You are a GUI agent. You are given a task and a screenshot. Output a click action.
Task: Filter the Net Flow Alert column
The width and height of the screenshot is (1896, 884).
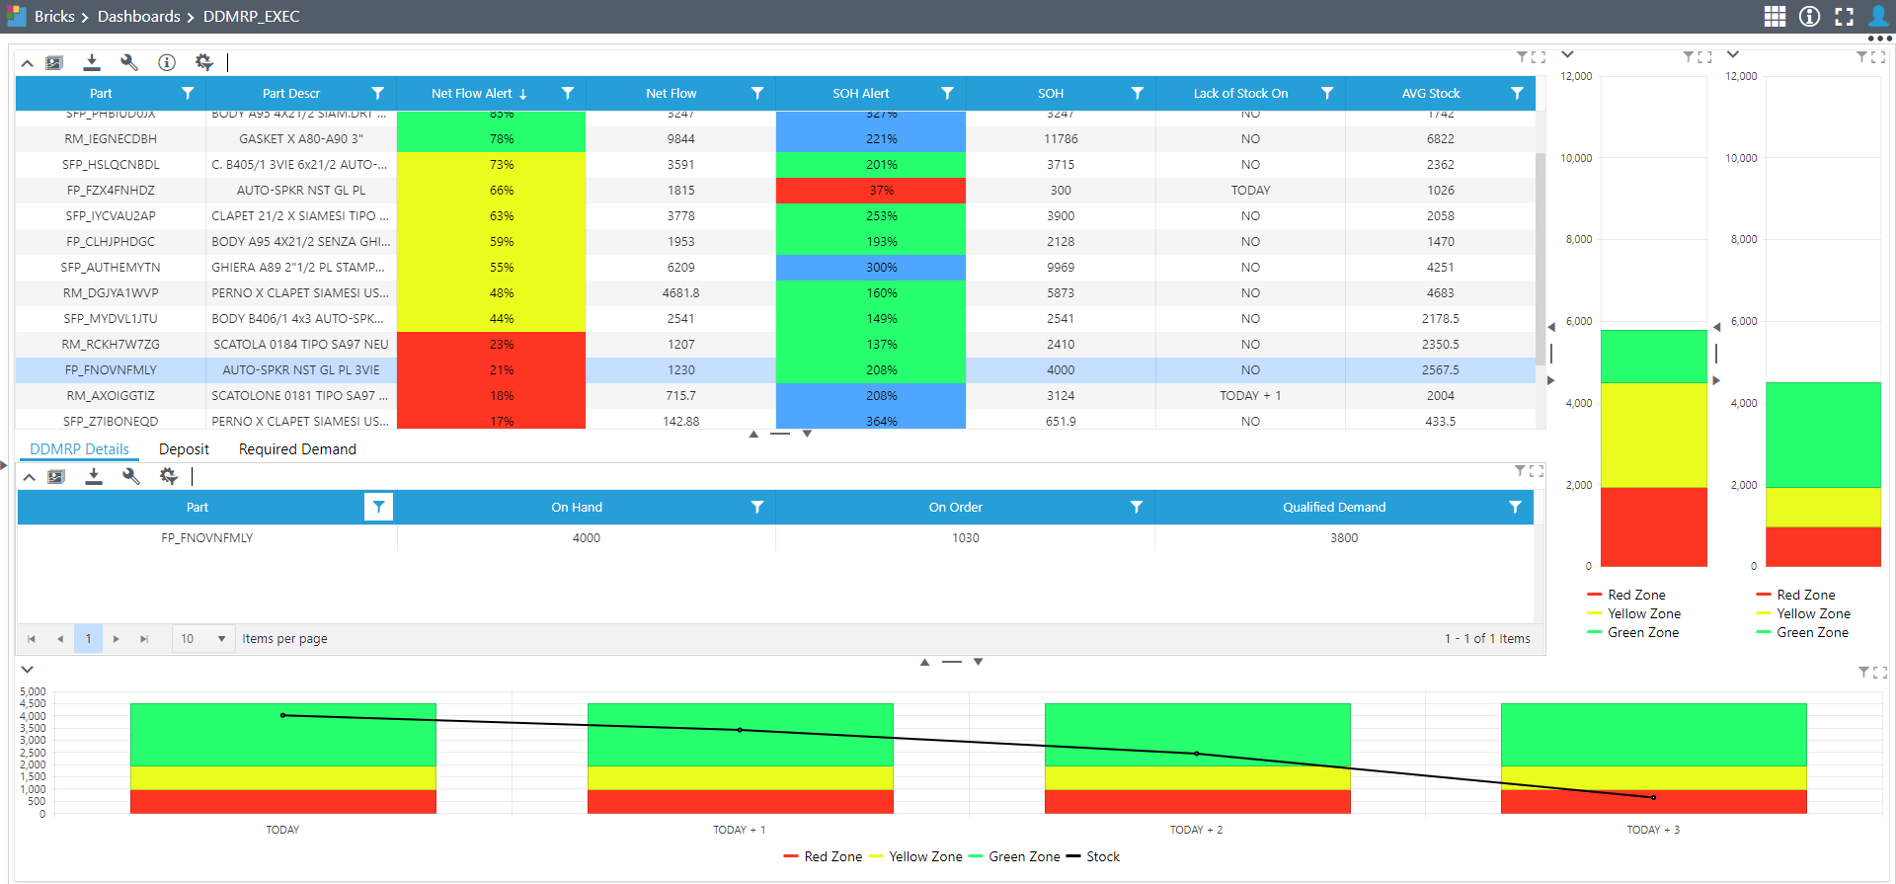(567, 93)
